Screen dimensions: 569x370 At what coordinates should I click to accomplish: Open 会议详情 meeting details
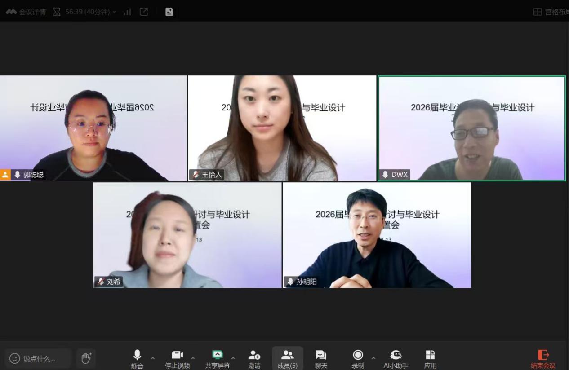(26, 12)
